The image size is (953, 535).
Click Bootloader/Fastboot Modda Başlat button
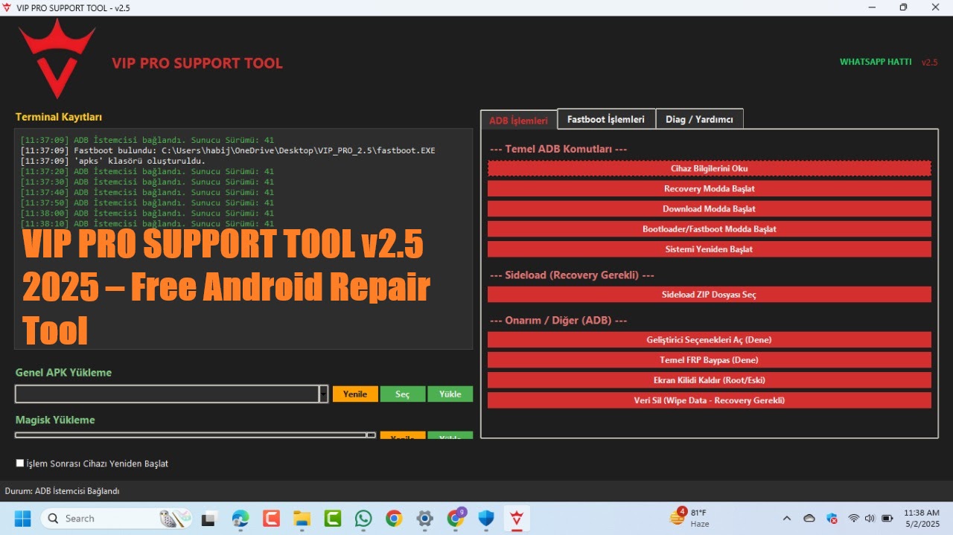(x=710, y=228)
